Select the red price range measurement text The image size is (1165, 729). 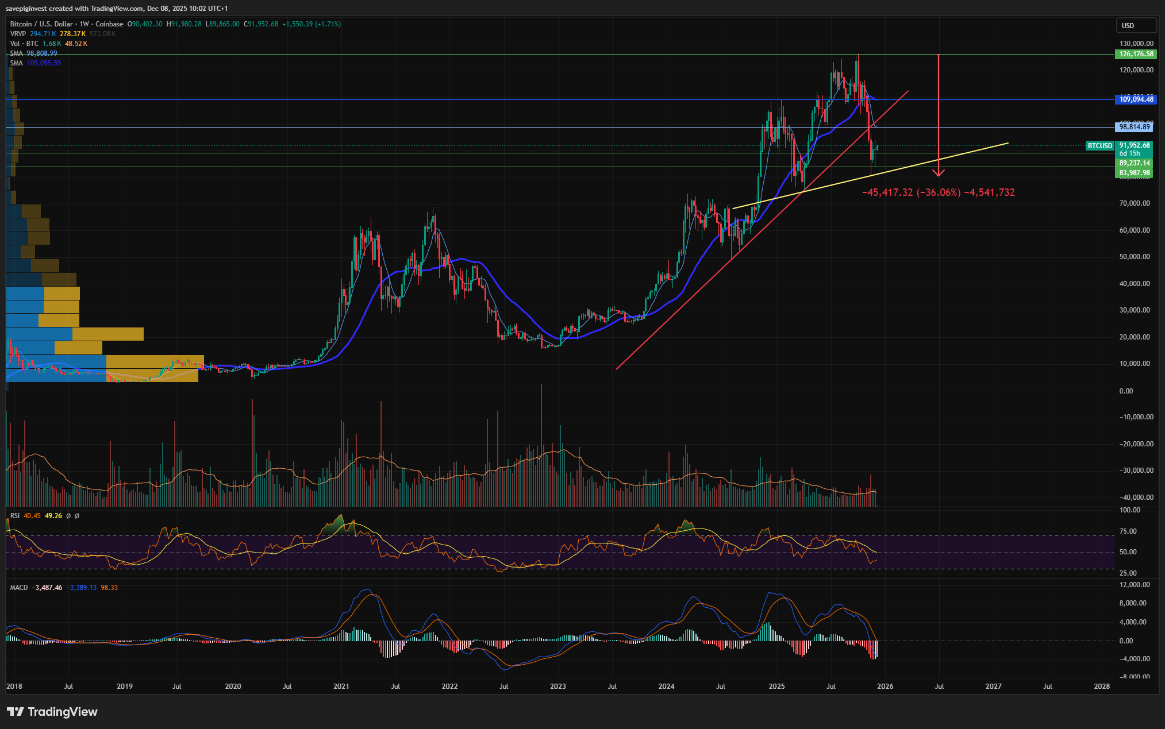(x=938, y=192)
